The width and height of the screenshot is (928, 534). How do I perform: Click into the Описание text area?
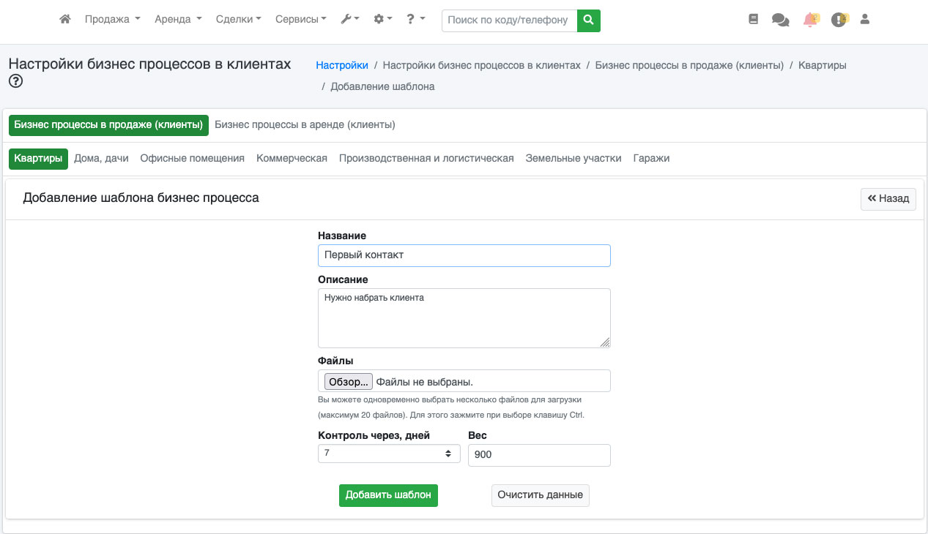(464, 318)
